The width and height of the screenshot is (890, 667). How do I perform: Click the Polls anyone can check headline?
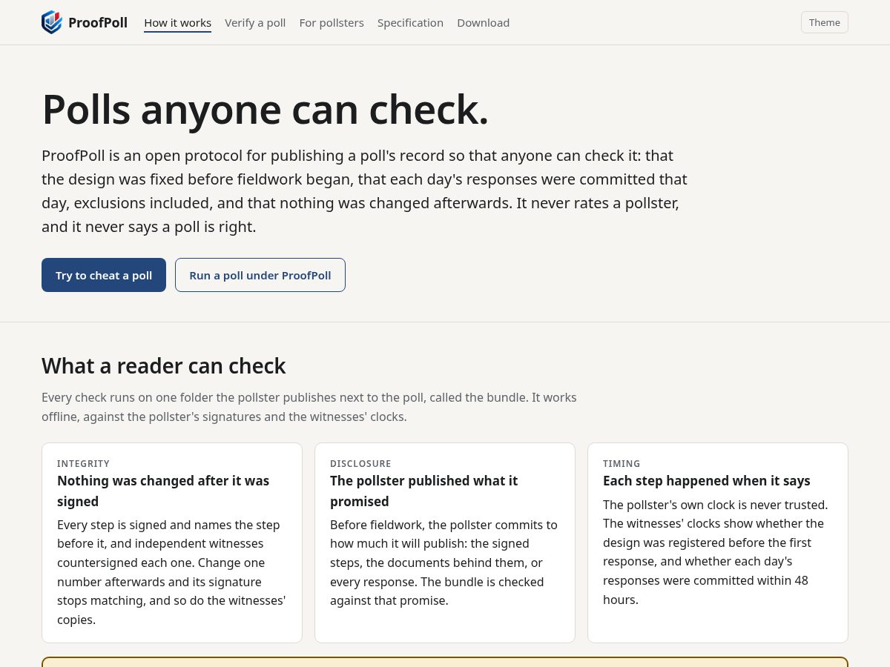click(x=266, y=109)
